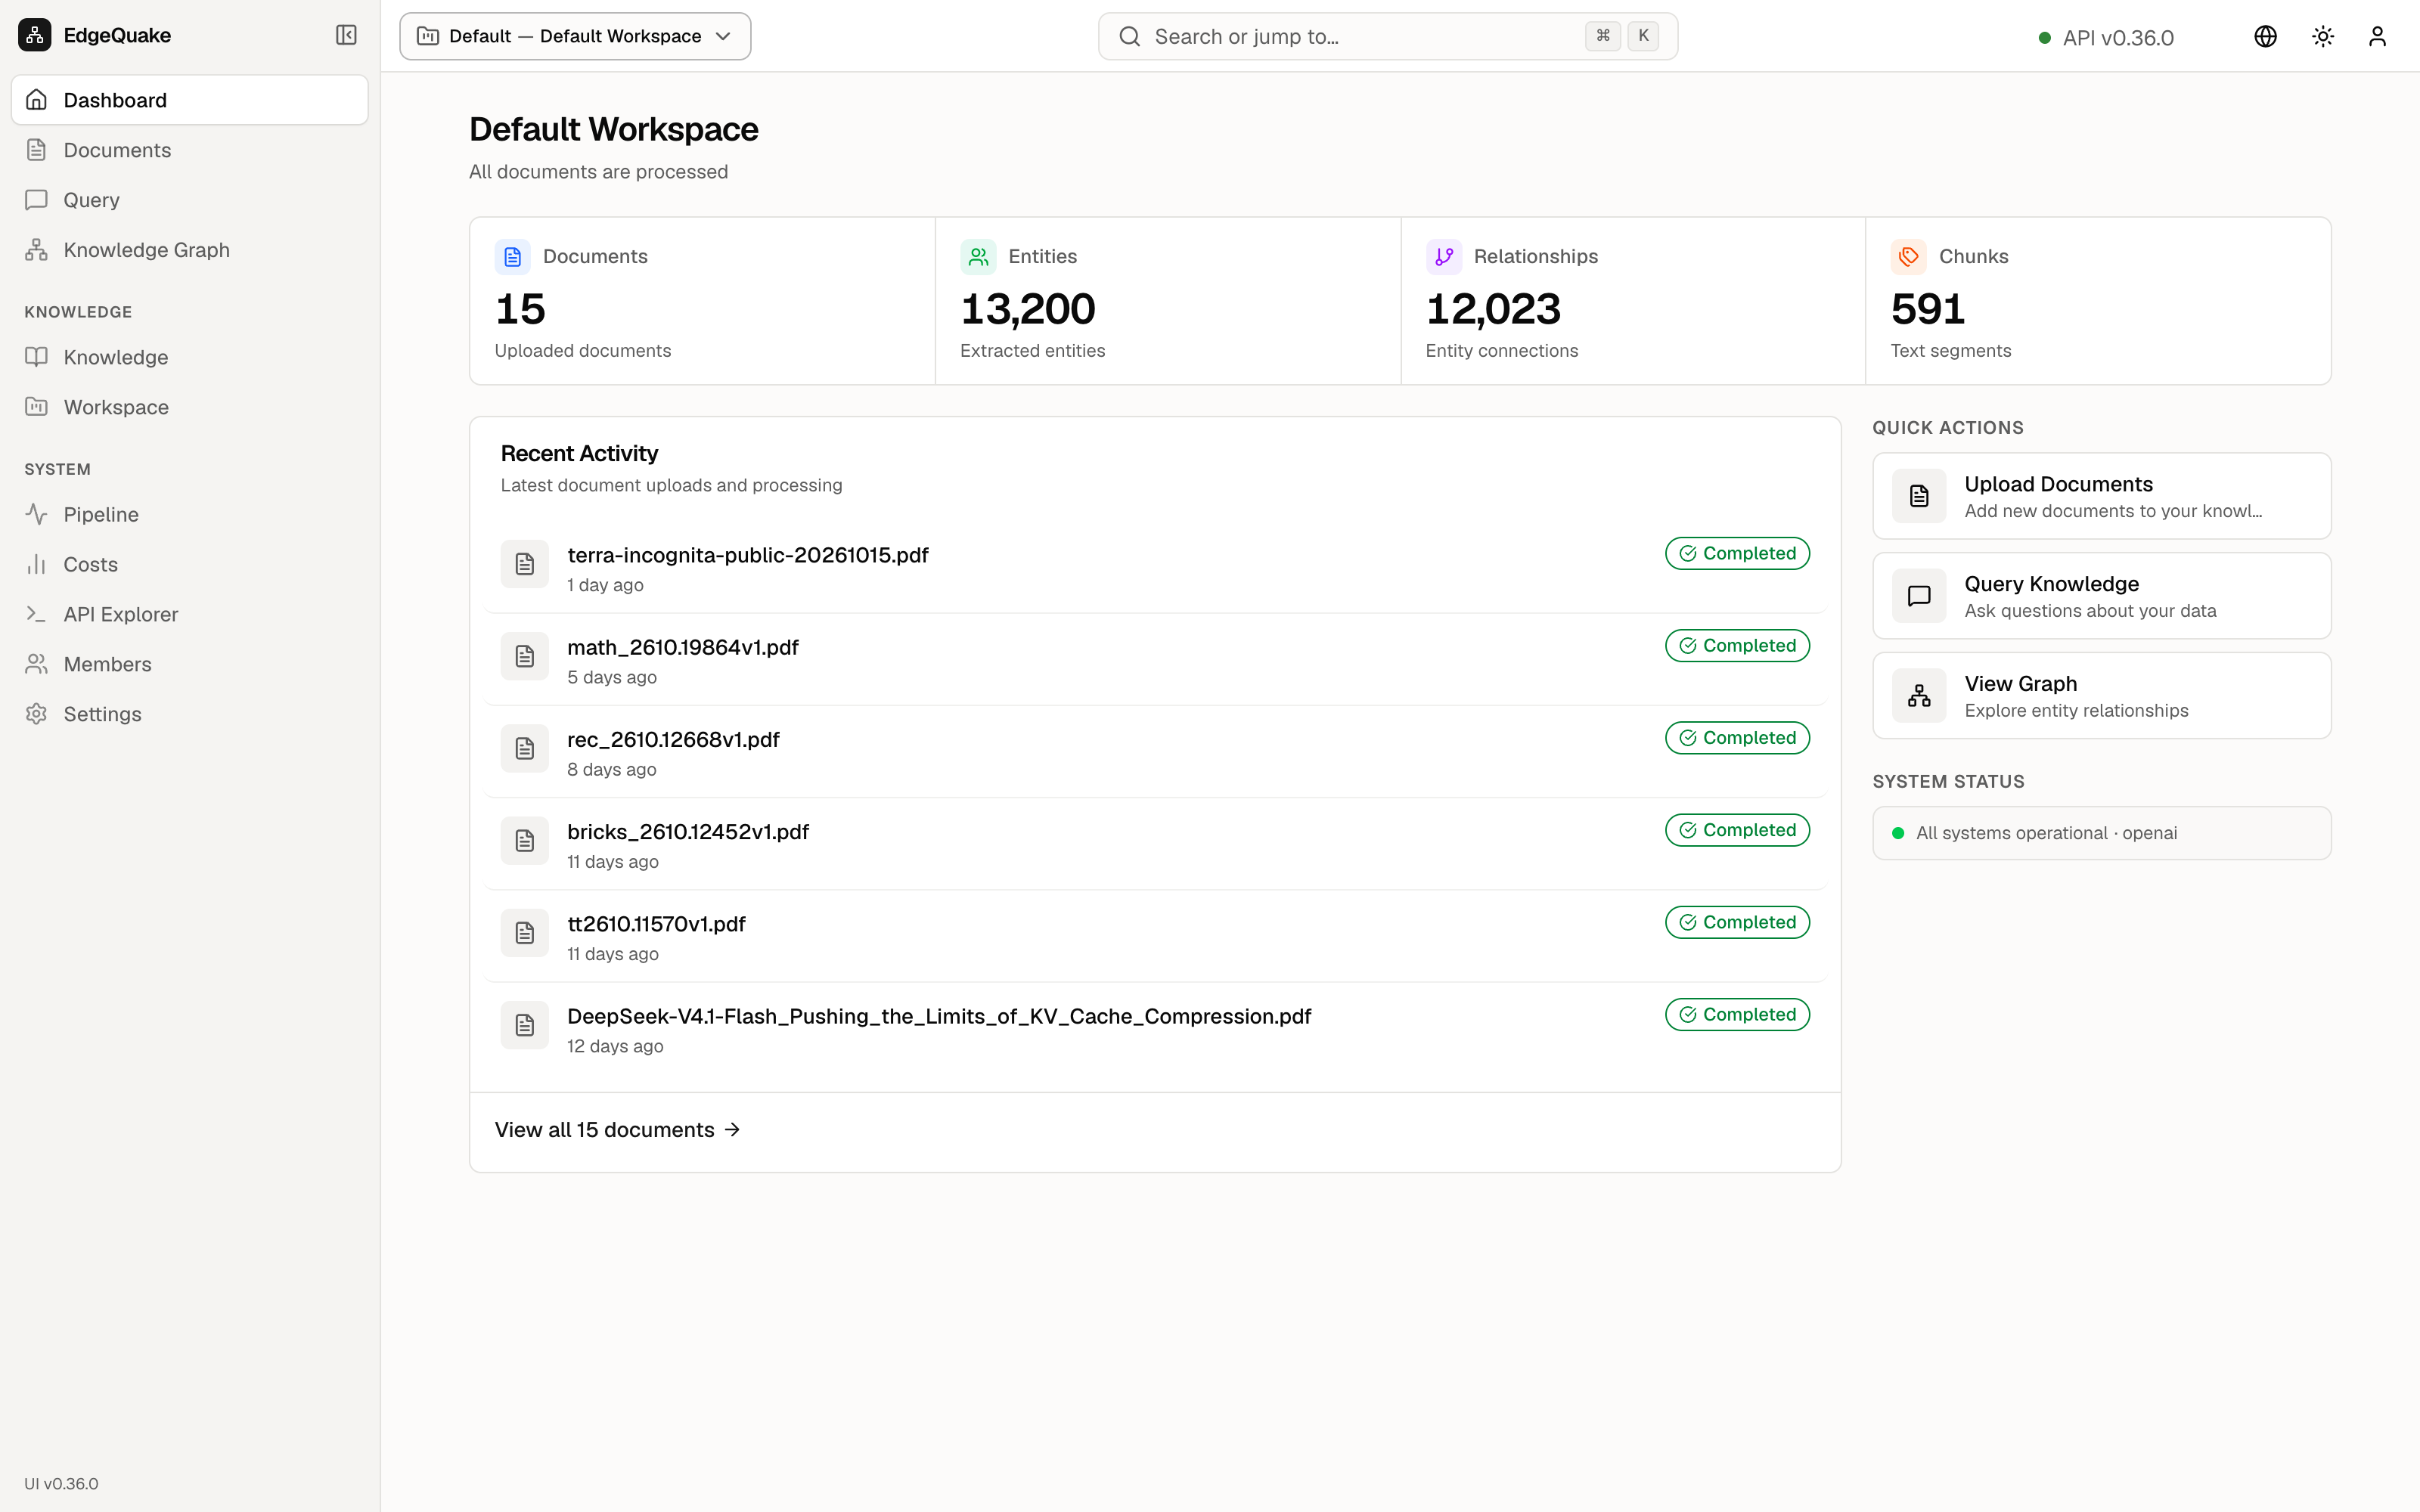The height and width of the screenshot is (1512, 2420).
Task: Open Costs in the sidebar
Action: [190, 564]
